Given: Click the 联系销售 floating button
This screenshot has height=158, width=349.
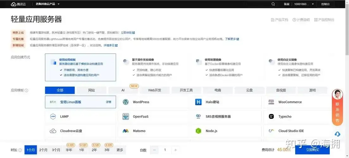Looking at the screenshot, I should coord(337,107).
